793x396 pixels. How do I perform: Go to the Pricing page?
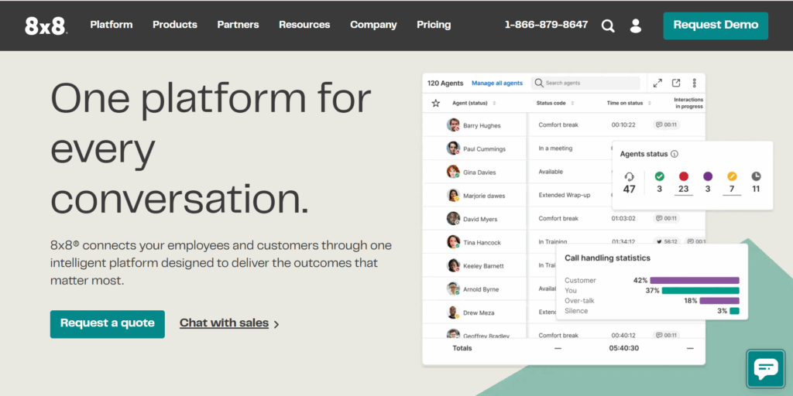tap(434, 25)
